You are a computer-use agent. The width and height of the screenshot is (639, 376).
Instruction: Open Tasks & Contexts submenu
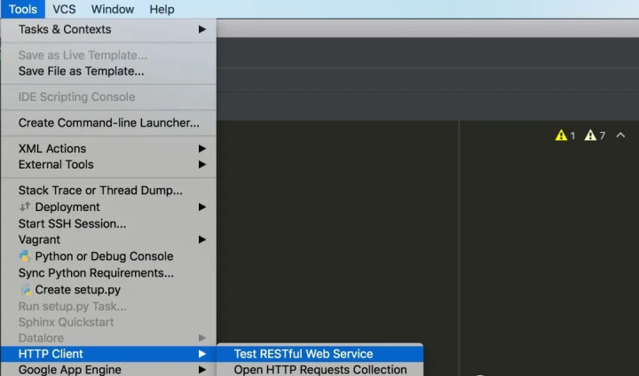pos(108,29)
